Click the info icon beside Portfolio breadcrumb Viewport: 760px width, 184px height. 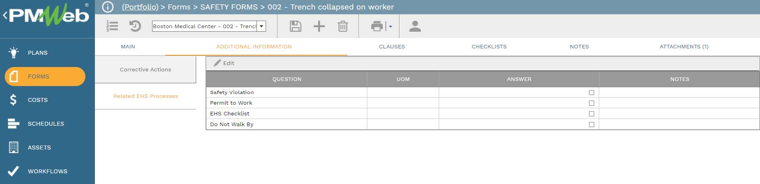pos(108,7)
